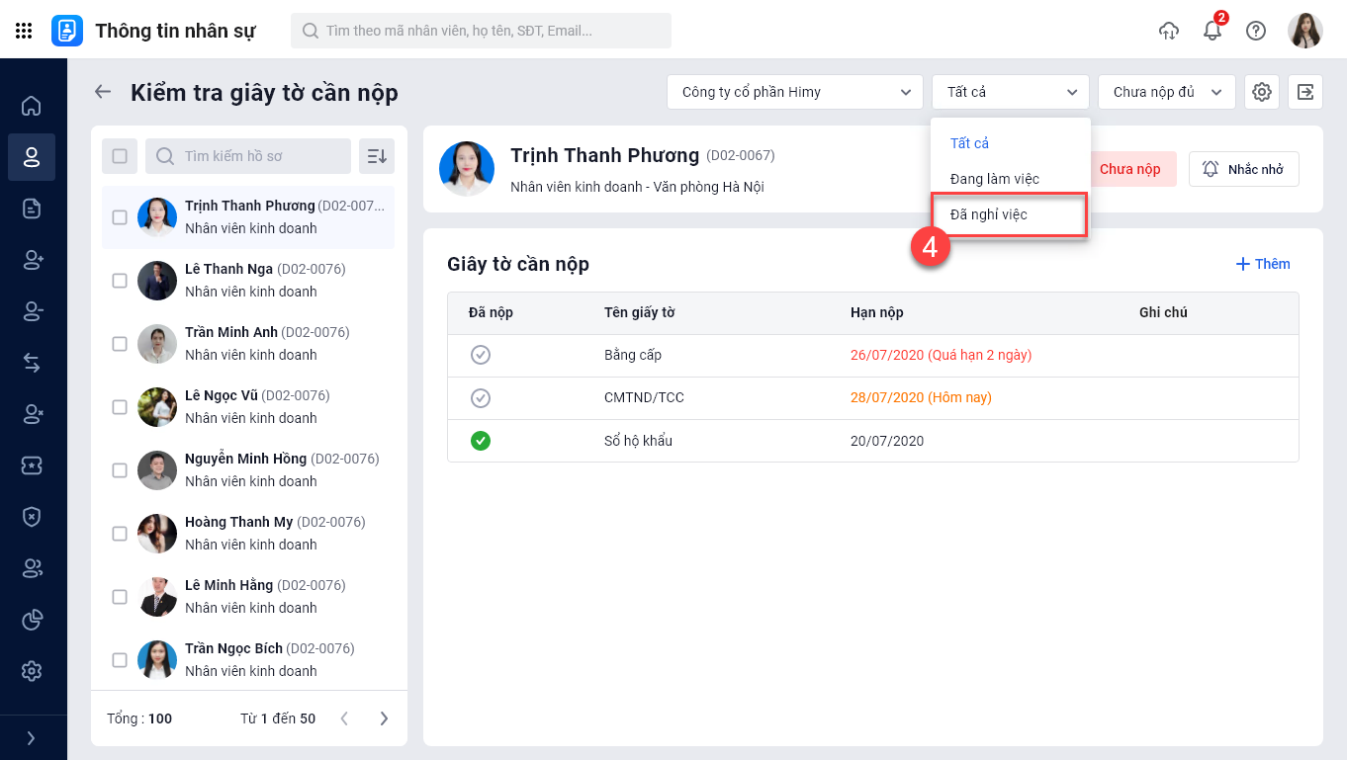Select Hoàng Thanh My in employee list

248,534
